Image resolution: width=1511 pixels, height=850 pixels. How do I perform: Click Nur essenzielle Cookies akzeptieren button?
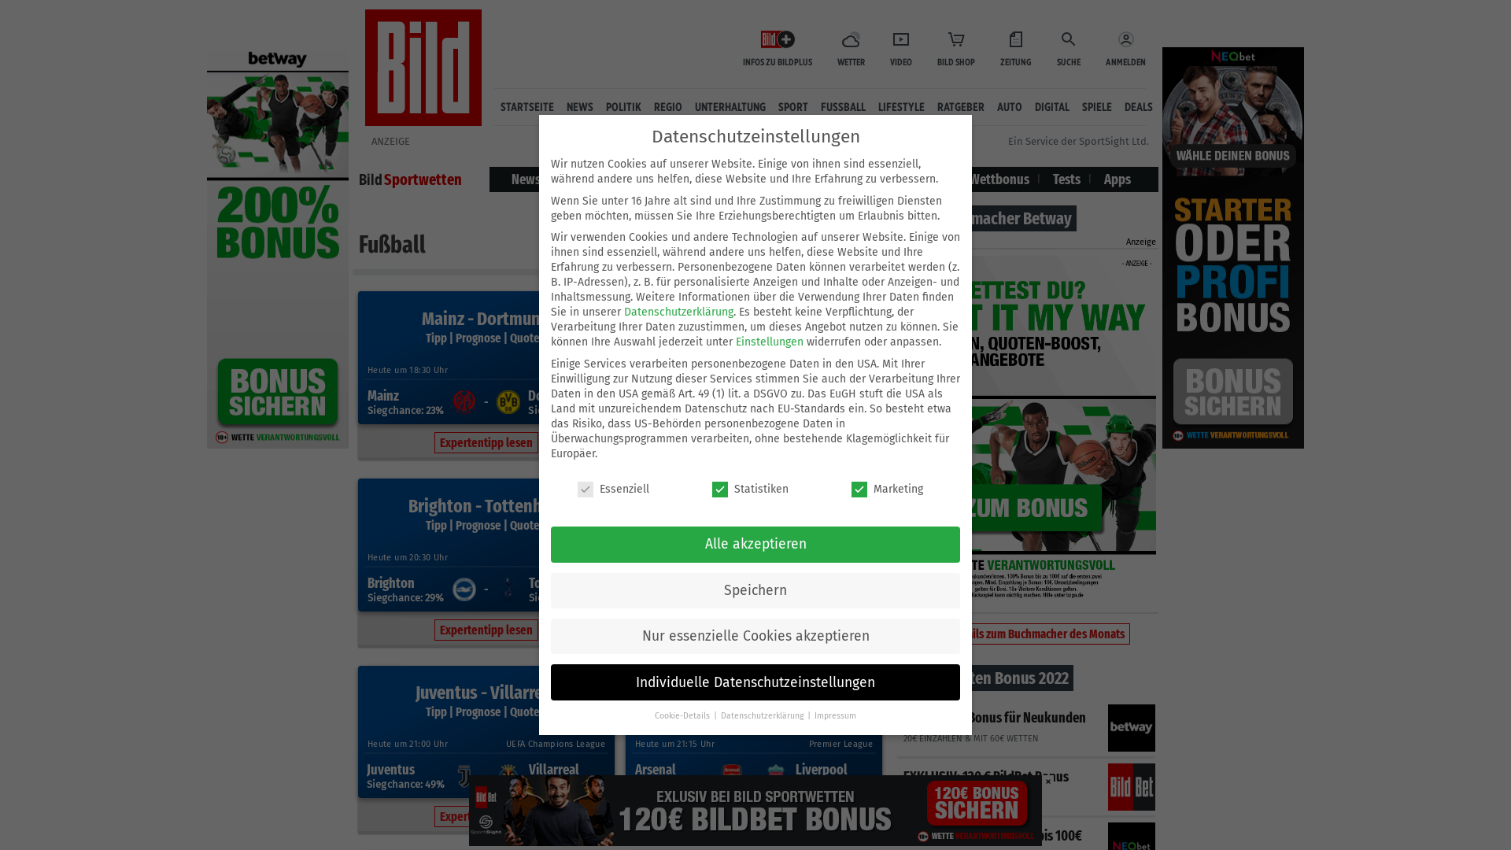coord(755,635)
